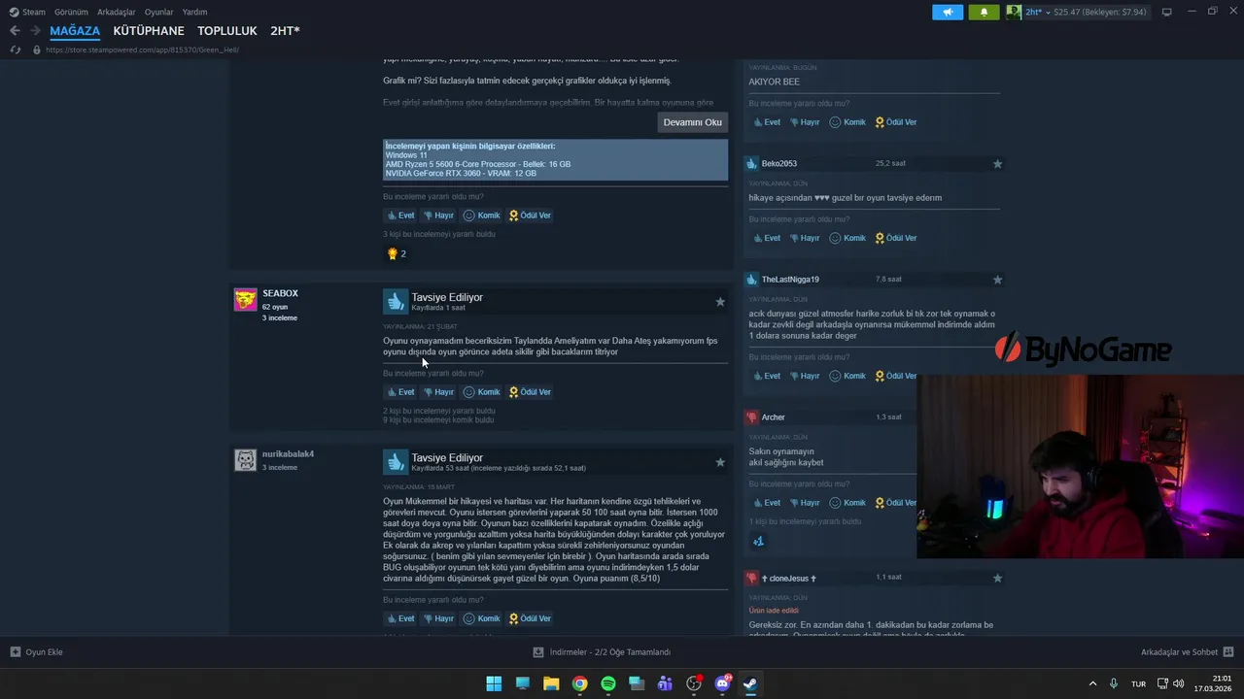Click Ödül Ver on nurikabalak4's review
Viewport: 1244px width, 699px height.
[x=530, y=618]
